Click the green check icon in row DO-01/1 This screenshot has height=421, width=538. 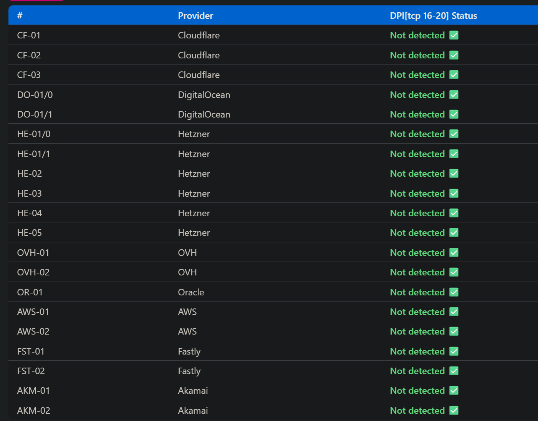(454, 114)
